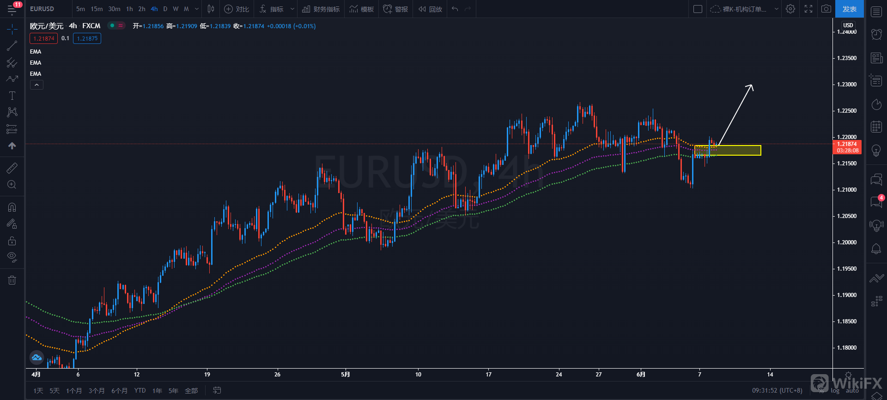
Task: Select the trend line drawing tool
Action: coord(12,46)
